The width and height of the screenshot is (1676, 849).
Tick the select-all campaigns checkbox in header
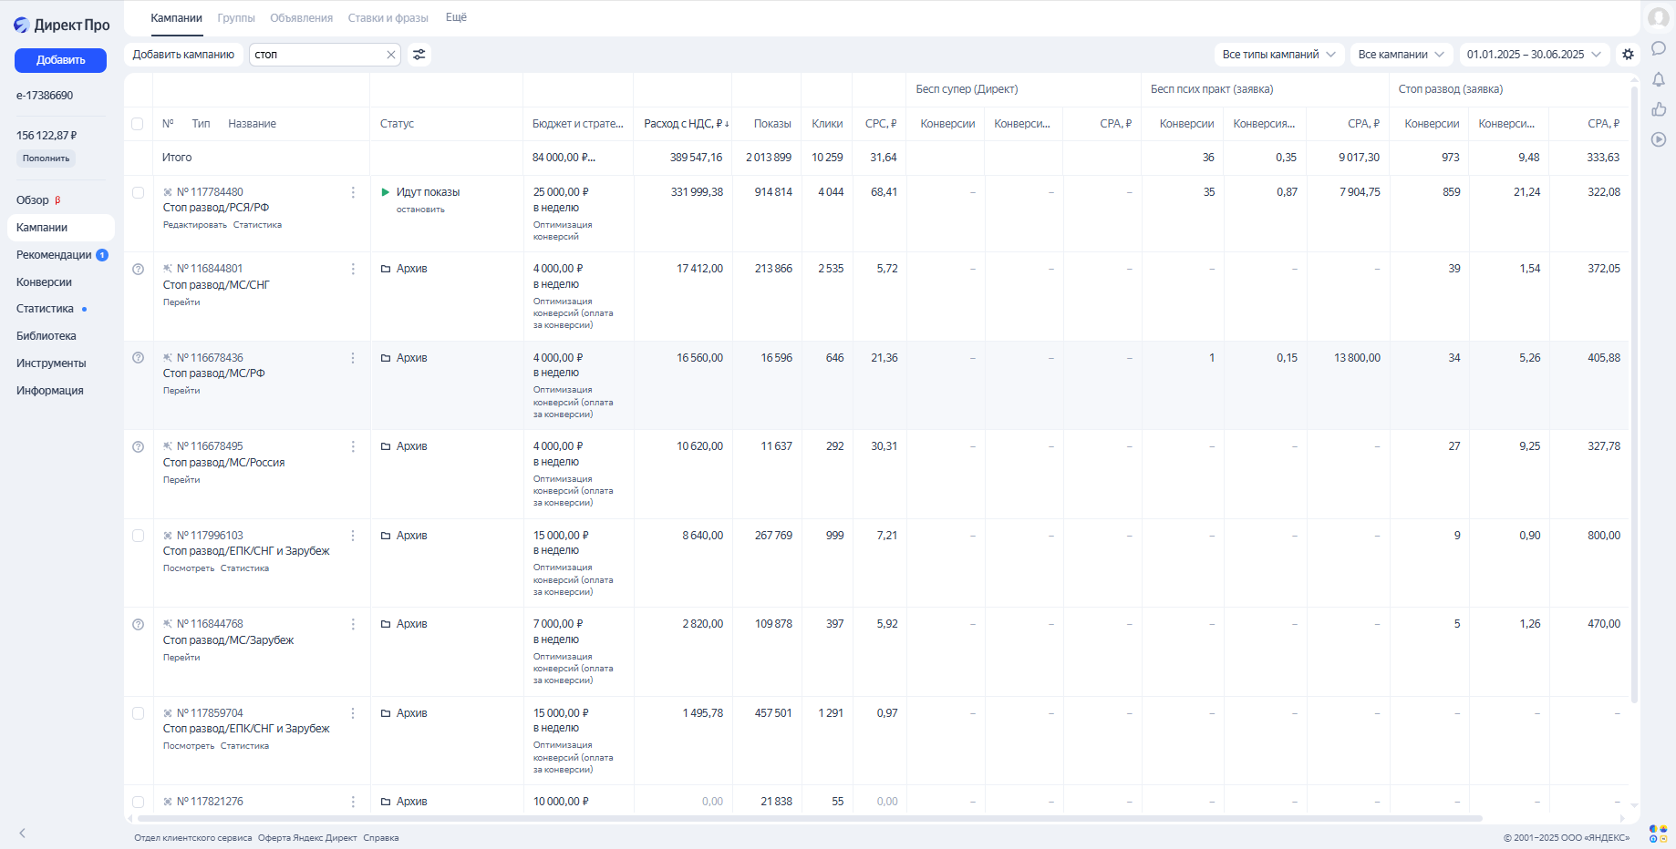[x=138, y=124]
